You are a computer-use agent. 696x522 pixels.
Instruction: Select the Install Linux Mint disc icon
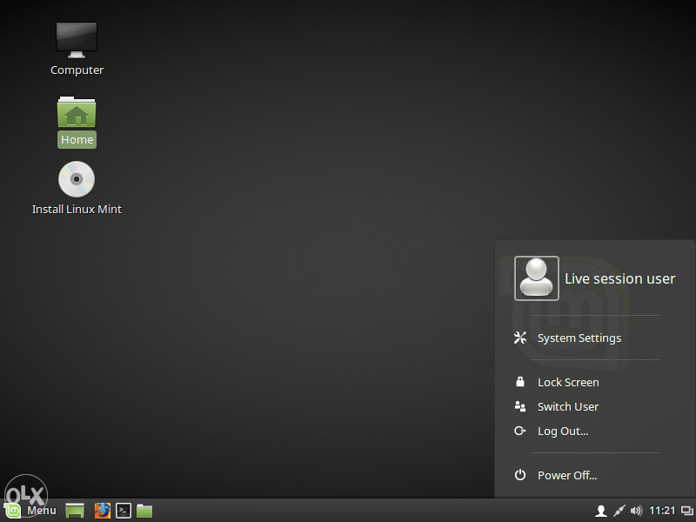pyautogui.click(x=77, y=179)
